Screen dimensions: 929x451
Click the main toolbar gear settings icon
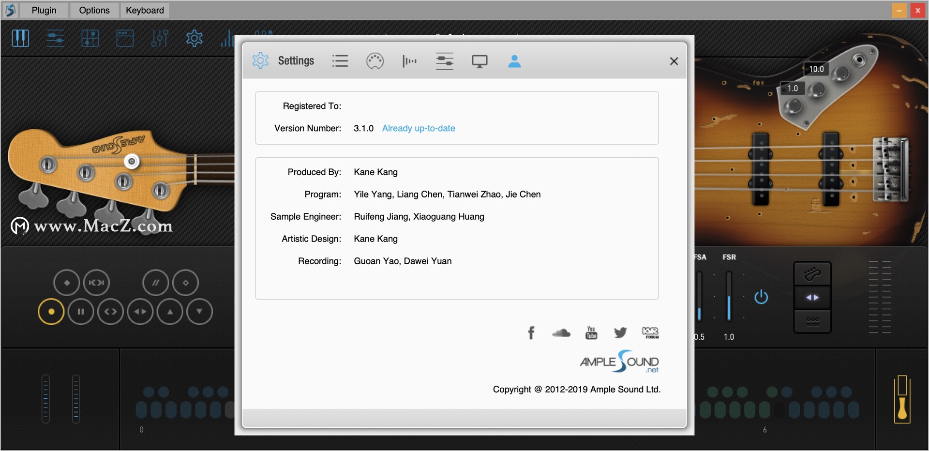pos(195,38)
